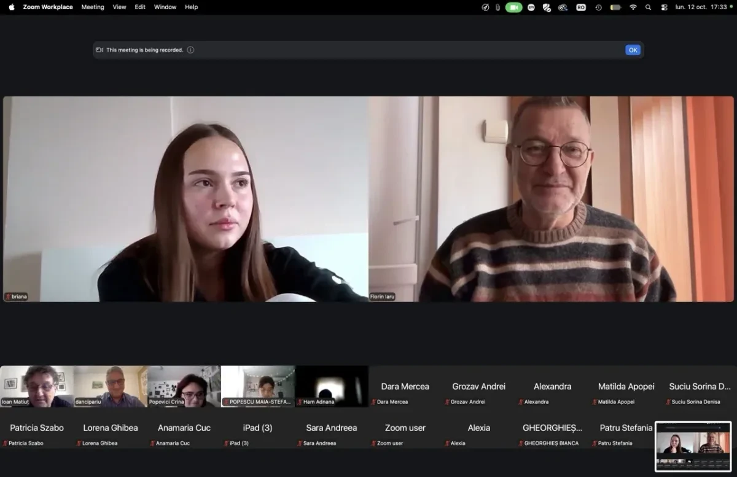This screenshot has width=737, height=477.
Task: Click muted mic icon beside Dara Mercea label
Action: 373,402
